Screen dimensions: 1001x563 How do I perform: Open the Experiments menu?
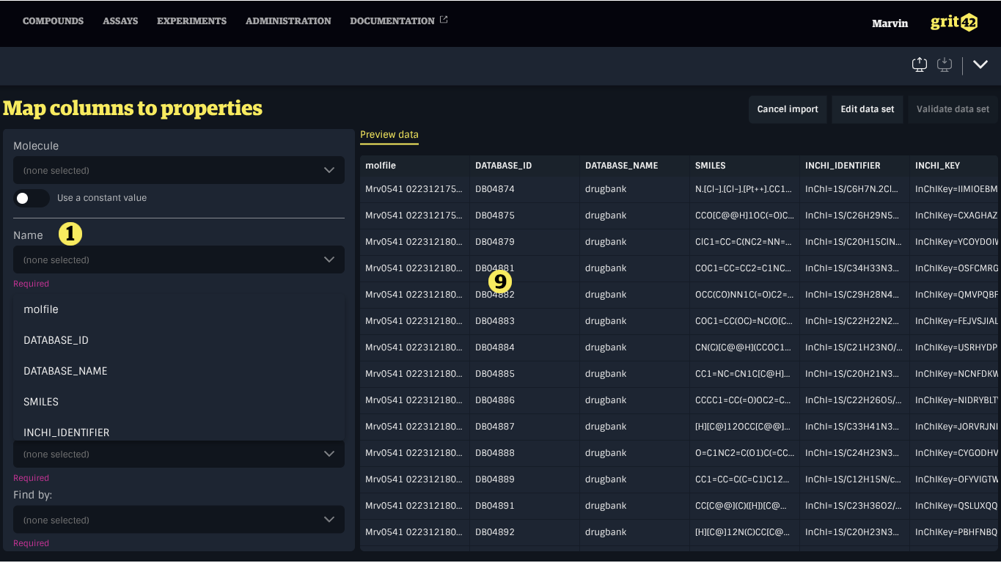coord(191,21)
